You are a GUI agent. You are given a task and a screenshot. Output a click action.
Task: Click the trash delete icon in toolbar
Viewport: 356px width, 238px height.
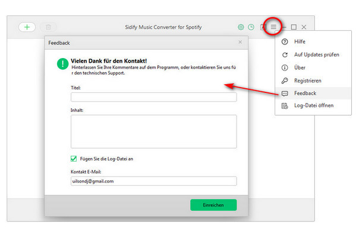[x=48, y=27]
